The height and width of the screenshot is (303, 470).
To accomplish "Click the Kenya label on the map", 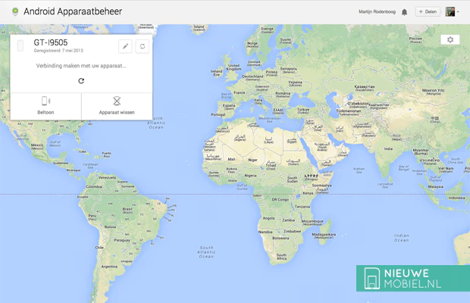I will tap(308, 193).
